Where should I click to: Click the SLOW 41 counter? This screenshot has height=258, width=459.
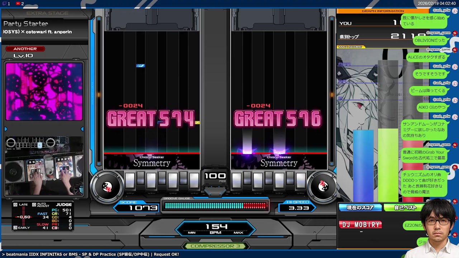(x=43, y=226)
